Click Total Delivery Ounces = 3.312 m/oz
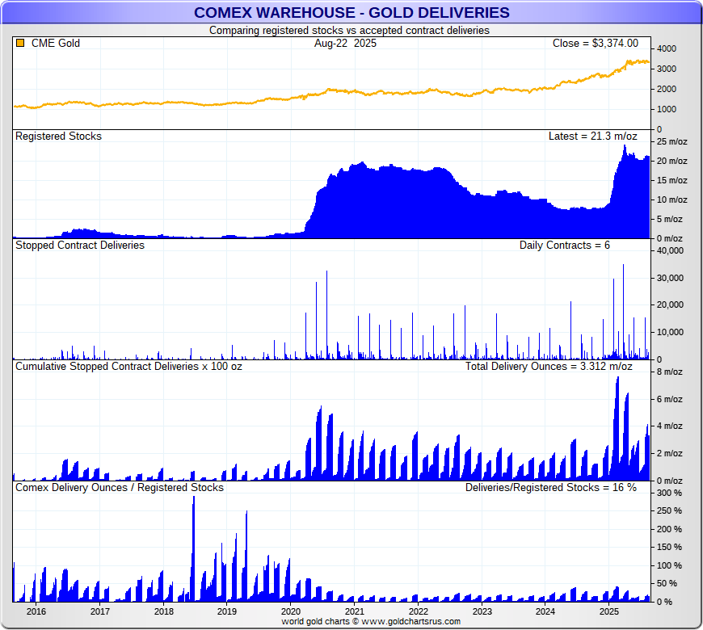Screen dimensions: 703x630 (x=549, y=366)
